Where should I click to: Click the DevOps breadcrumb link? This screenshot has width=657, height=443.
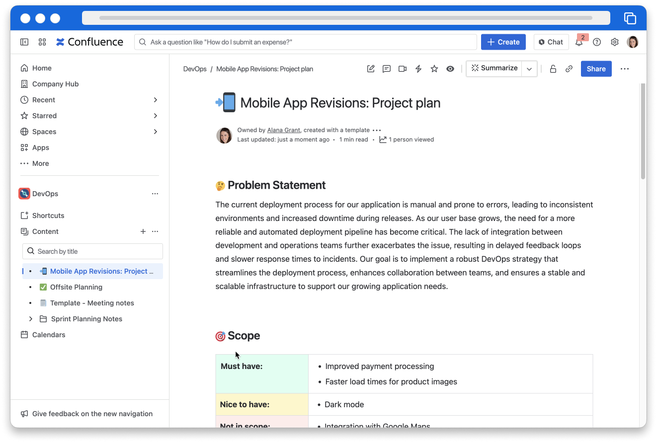click(x=195, y=69)
